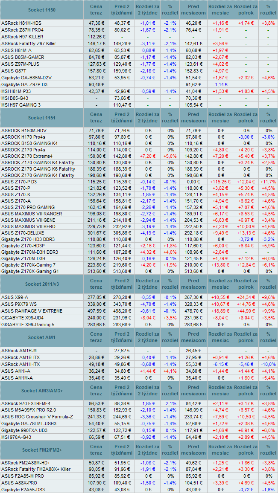Click the ASUS MAXIMUS VIII HERO name
The width and height of the screenshot is (278, 493).
coord(29,226)
